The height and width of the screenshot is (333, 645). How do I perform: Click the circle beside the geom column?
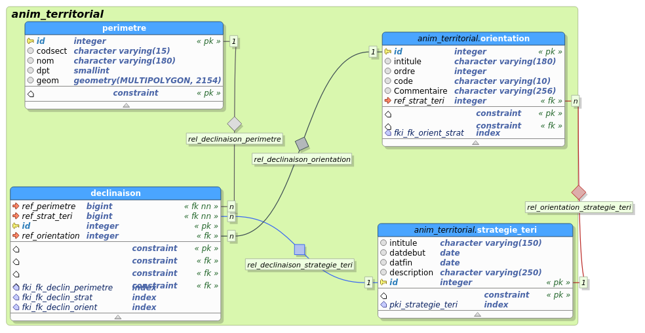click(30, 81)
